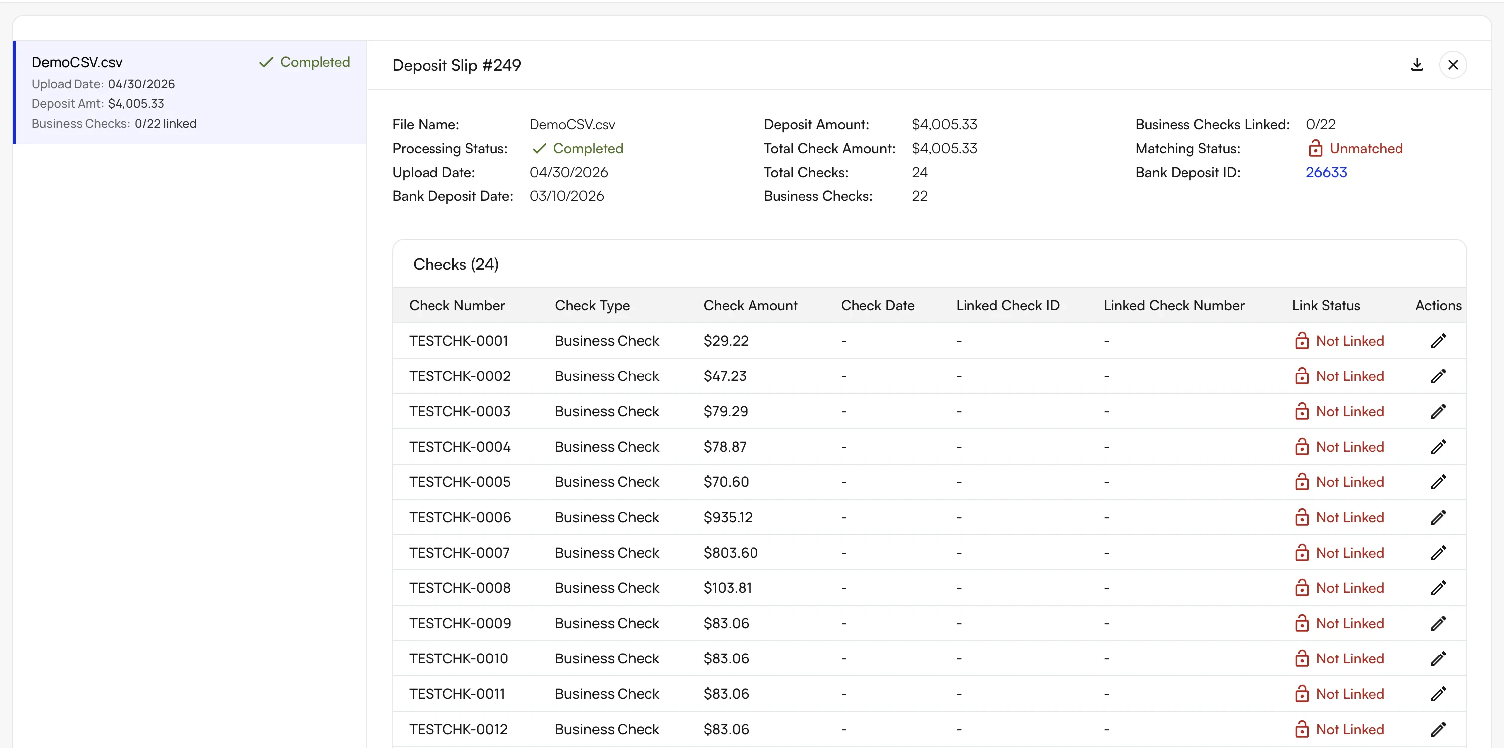Click the $29.22 check amount

coord(726,341)
